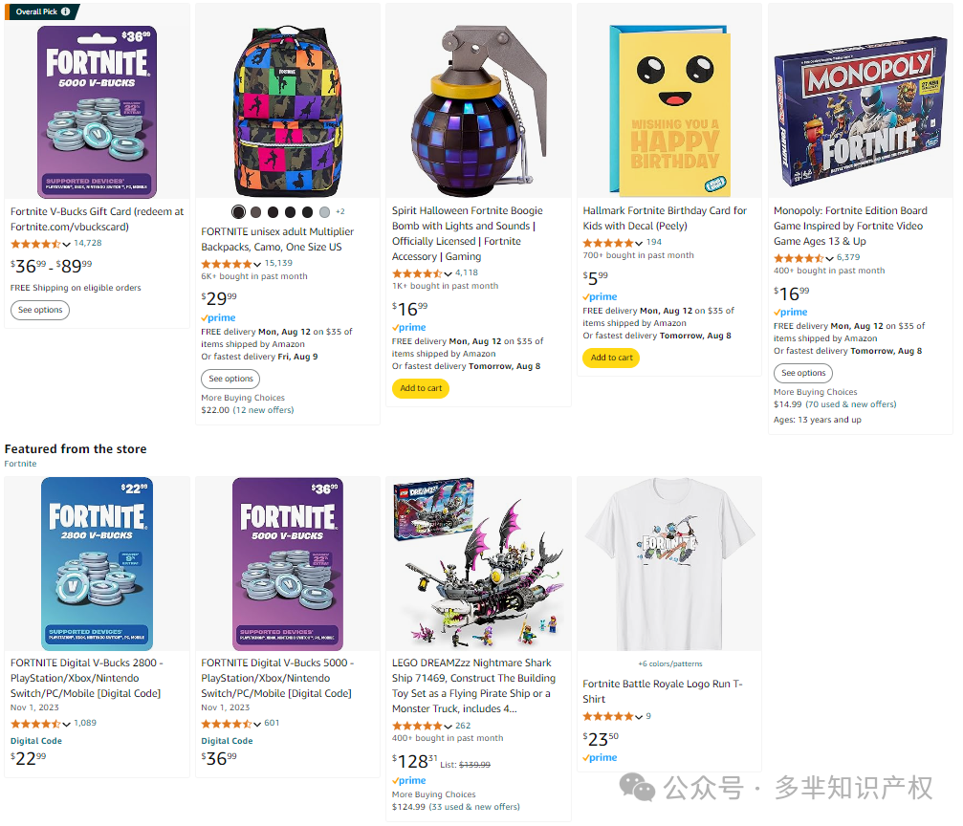Open rating breakdown for Hallmark Birthday Card
Image resolution: width=963 pixels, height=826 pixels.
[x=639, y=243]
